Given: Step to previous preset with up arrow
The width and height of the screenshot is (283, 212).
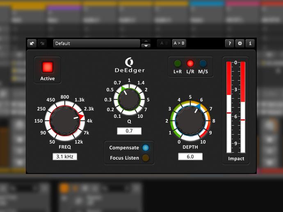Looking at the screenshot, I should point(146,41).
